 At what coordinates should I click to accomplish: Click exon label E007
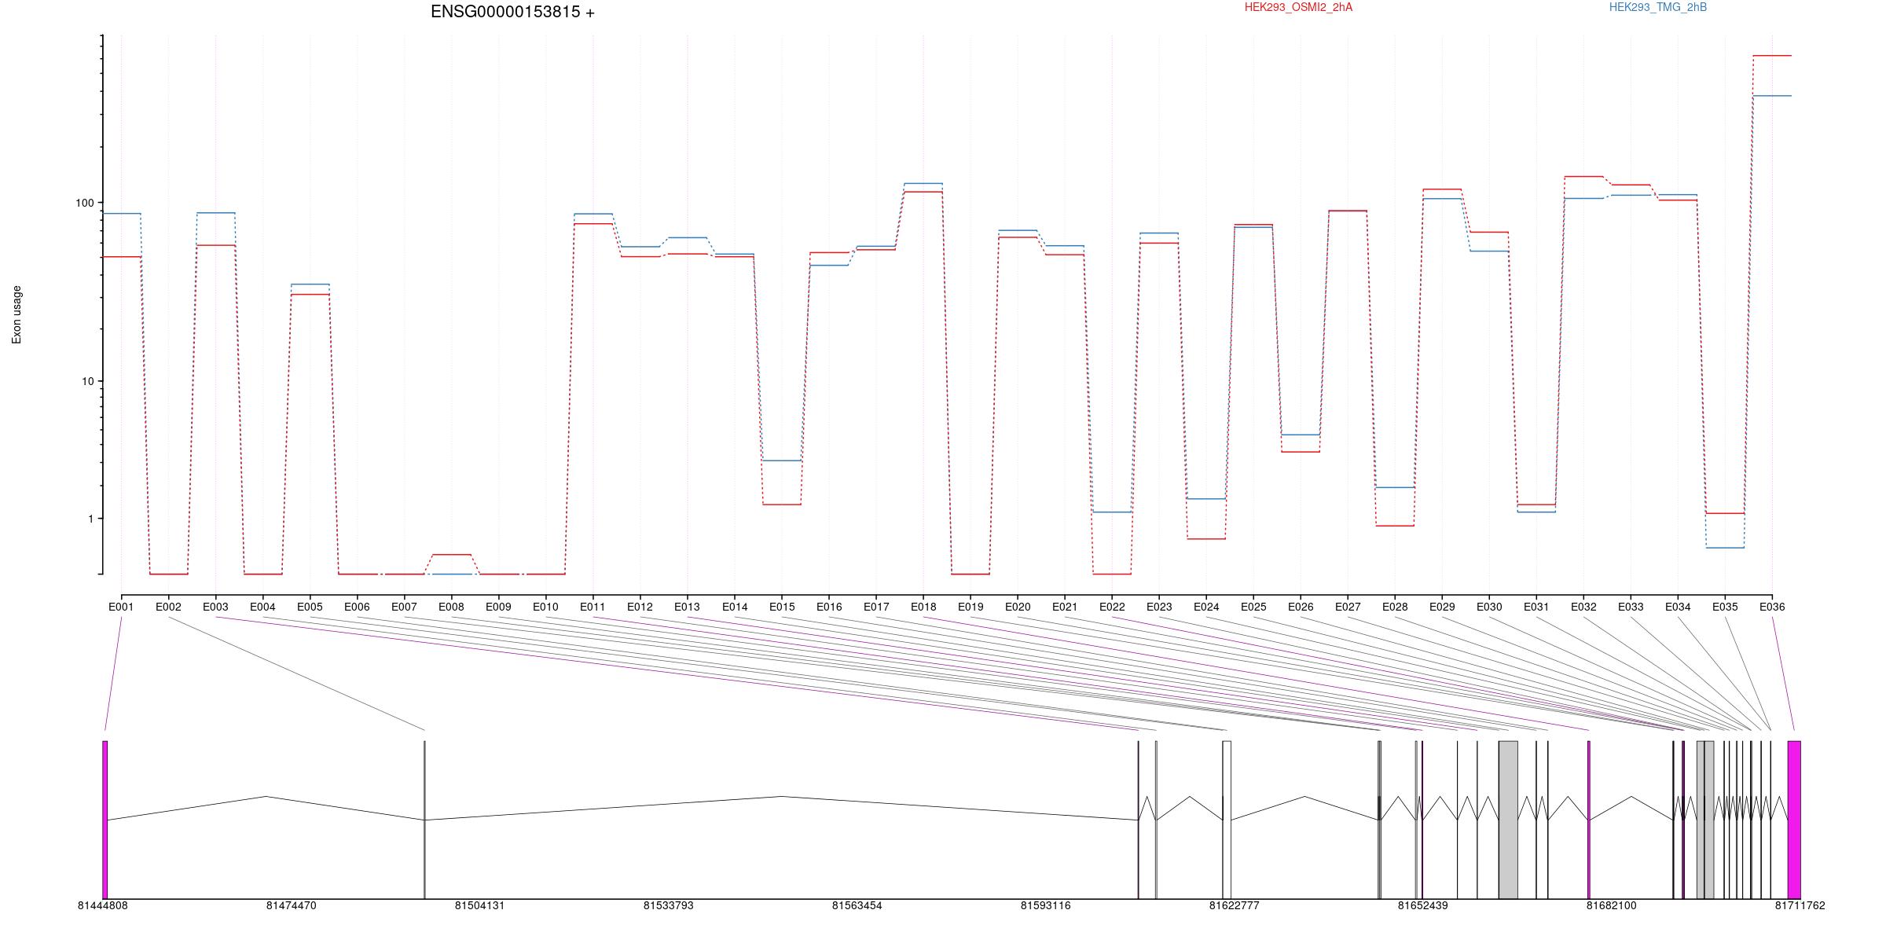404,607
